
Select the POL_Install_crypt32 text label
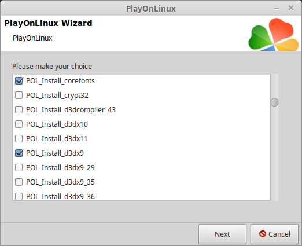[57, 96]
